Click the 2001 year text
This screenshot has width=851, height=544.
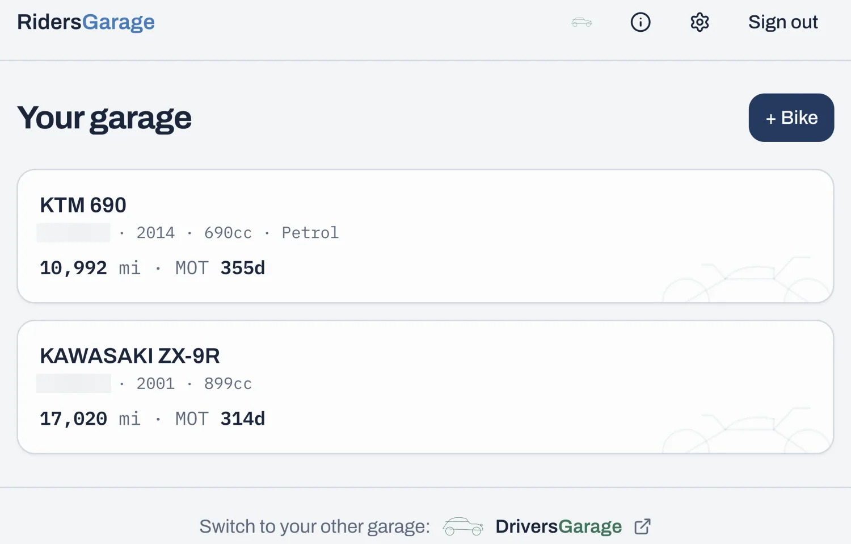[155, 384]
